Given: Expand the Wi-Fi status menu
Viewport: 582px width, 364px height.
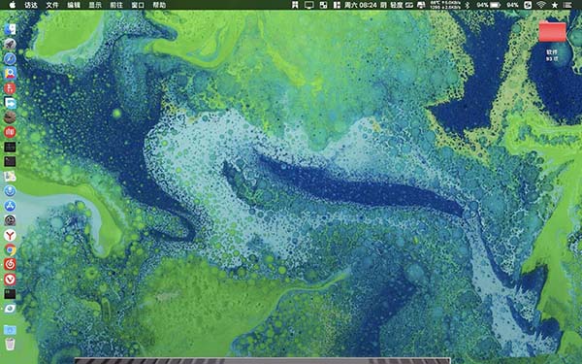Looking at the screenshot, I should click(541, 5).
